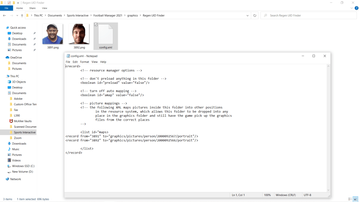Select Windows-SSD (C:) drive in sidebar
The height and width of the screenshot is (202, 359).
23,166
